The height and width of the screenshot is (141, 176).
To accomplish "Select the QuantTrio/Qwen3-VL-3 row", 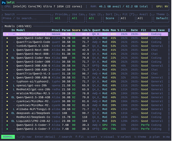I will pyautogui.click(x=85, y=74).
